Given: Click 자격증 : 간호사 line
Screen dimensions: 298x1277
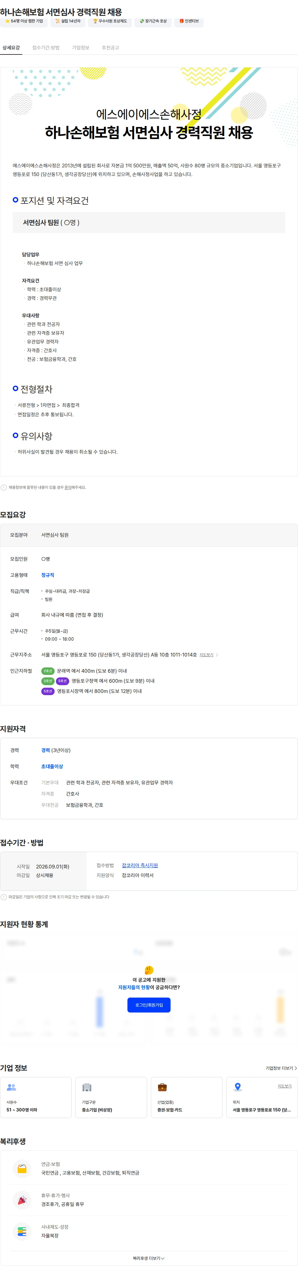Looking at the screenshot, I should (x=42, y=350).
